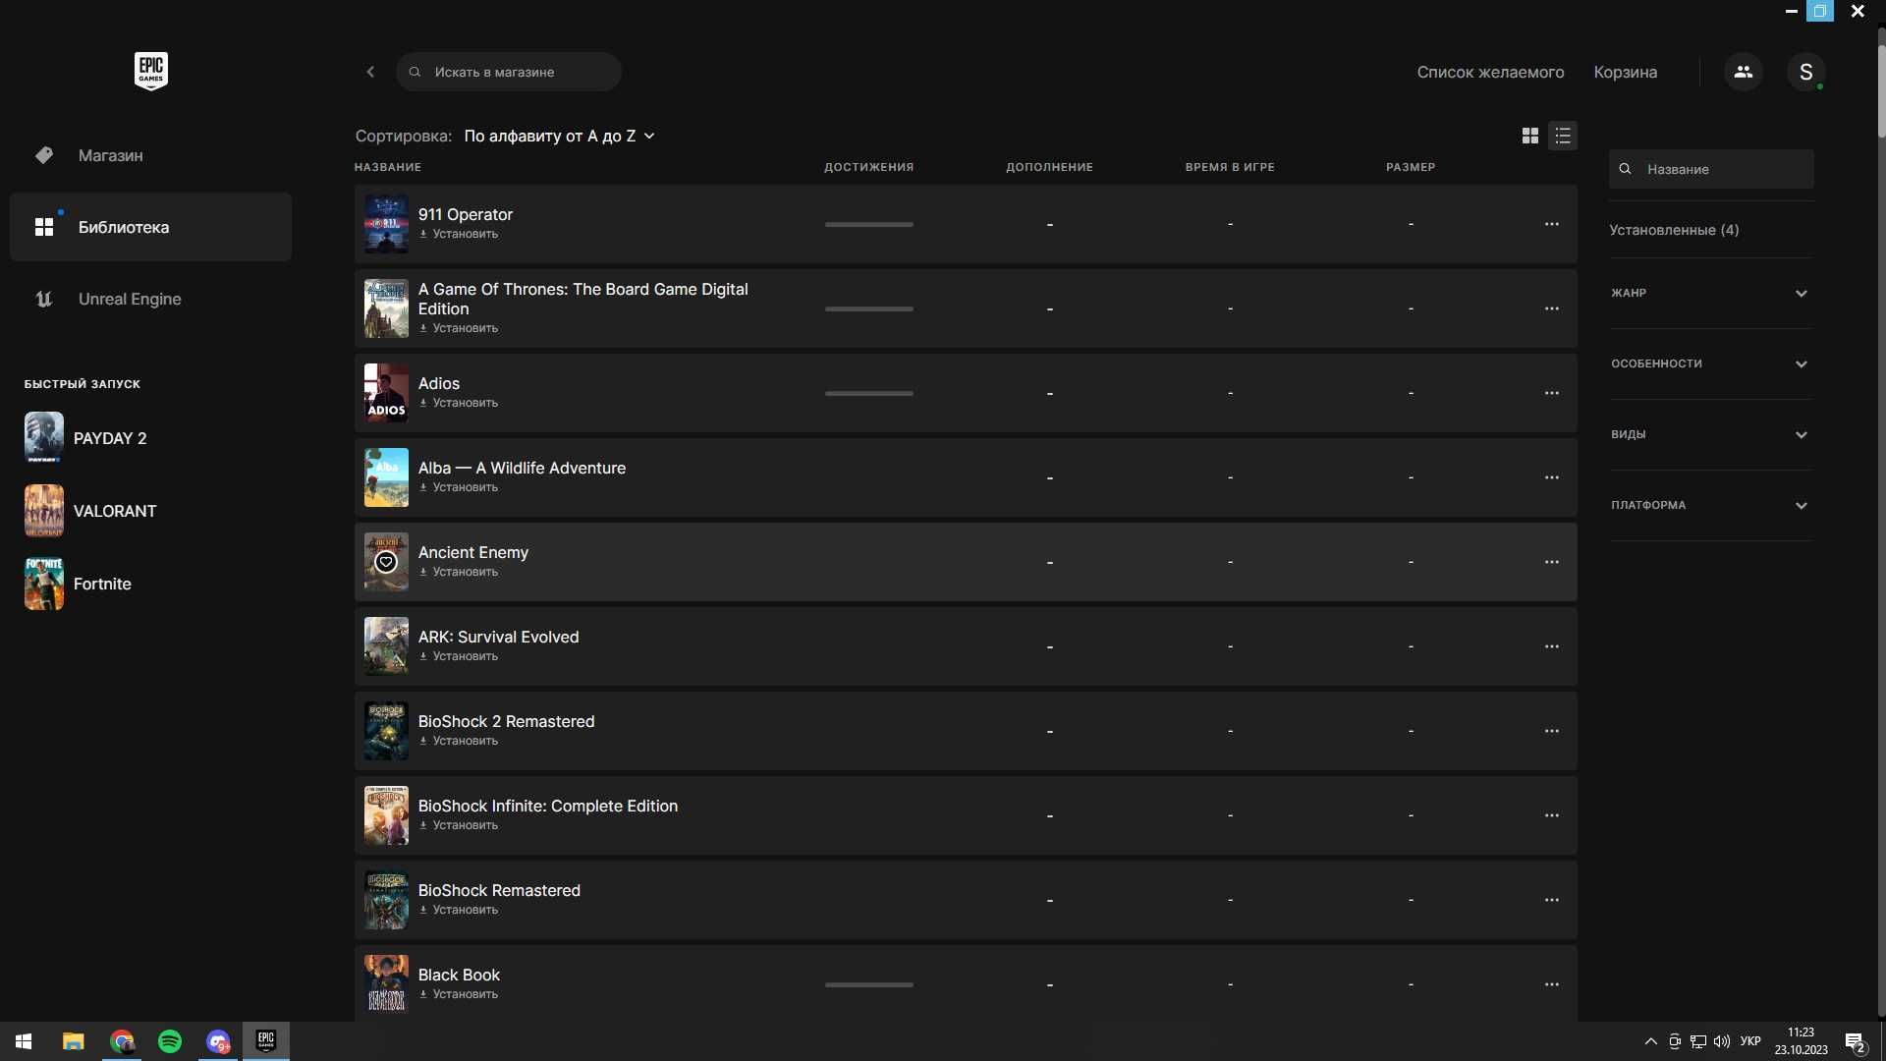Open the friends list icon

[x=1744, y=72]
